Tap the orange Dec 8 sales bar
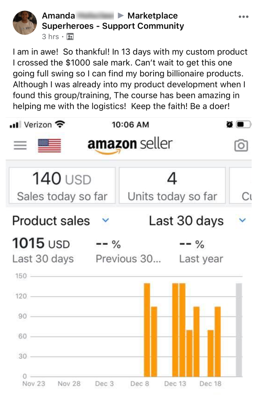262x395 pixels. coord(147,330)
